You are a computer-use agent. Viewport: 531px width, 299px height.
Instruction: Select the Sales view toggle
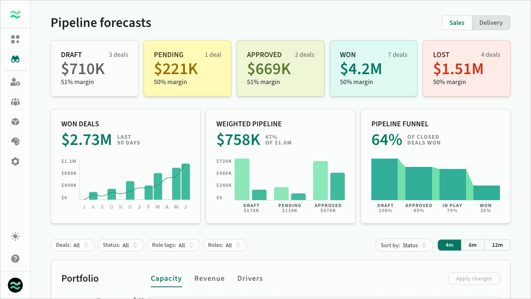457,23
